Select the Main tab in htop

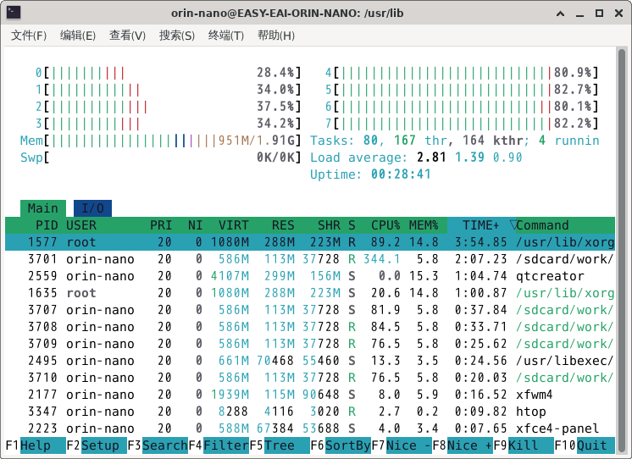pyautogui.click(x=43, y=208)
